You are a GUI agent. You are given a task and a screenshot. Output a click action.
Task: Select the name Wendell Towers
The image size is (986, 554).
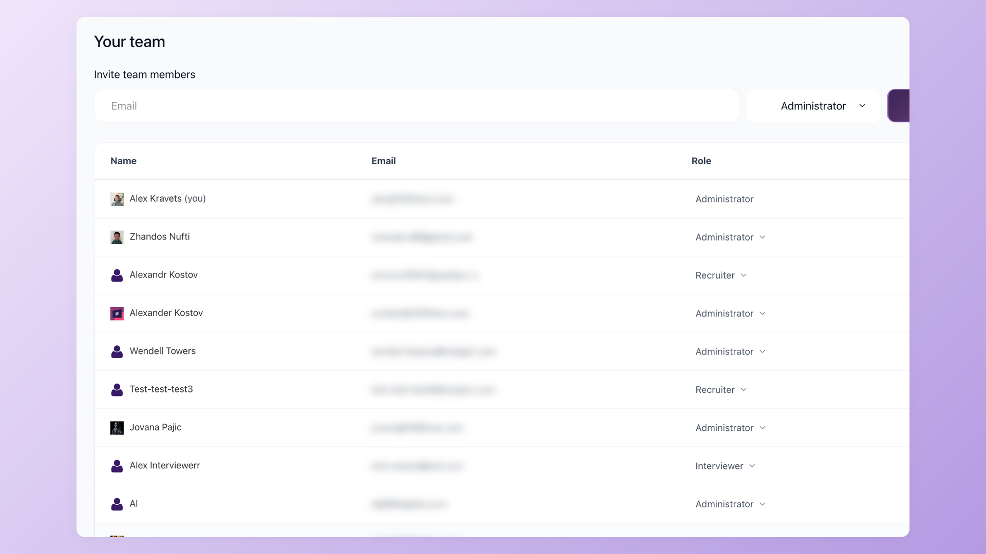tap(162, 351)
